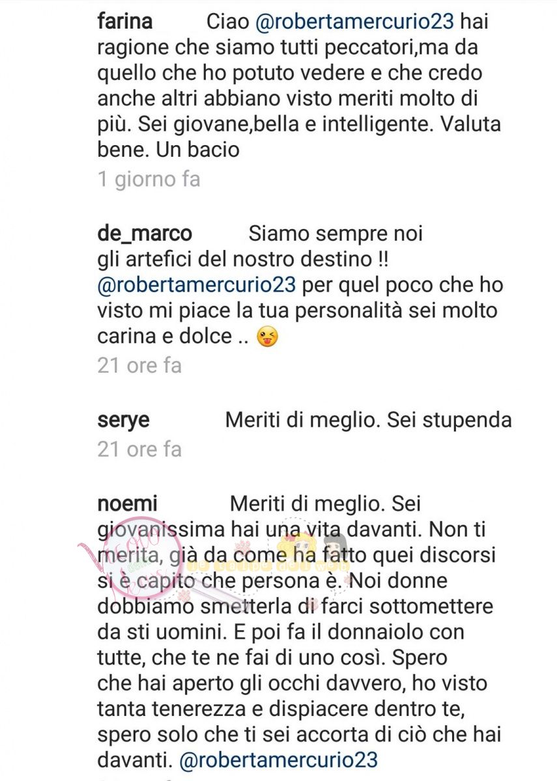This screenshot has height=781, width=557.
Task: Open noemi's profile from the username
Action: pyautogui.click(x=127, y=505)
